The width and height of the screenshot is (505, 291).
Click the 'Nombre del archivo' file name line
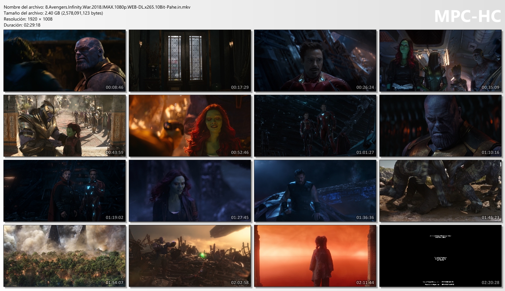click(x=97, y=7)
